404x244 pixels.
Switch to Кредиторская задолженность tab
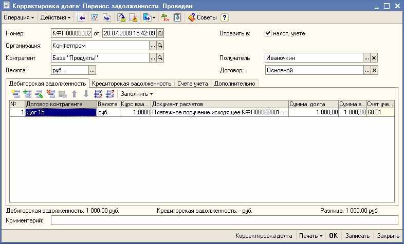(x=132, y=84)
